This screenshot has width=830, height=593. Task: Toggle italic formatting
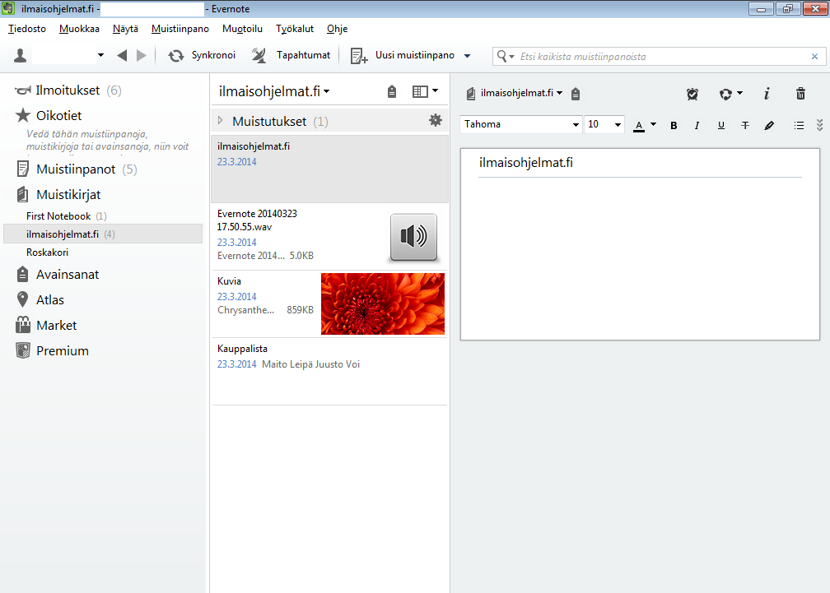point(697,125)
